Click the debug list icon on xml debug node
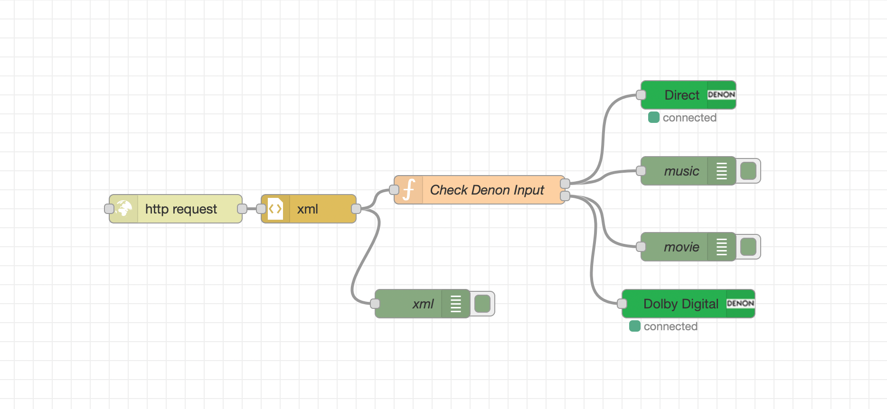 pyautogui.click(x=455, y=304)
